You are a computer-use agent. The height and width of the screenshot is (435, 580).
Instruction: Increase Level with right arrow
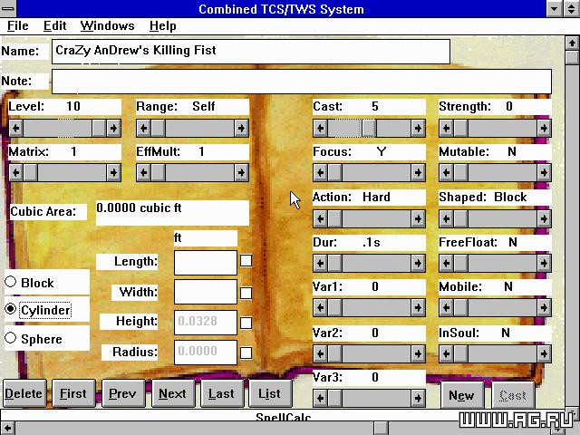[113, 128]
